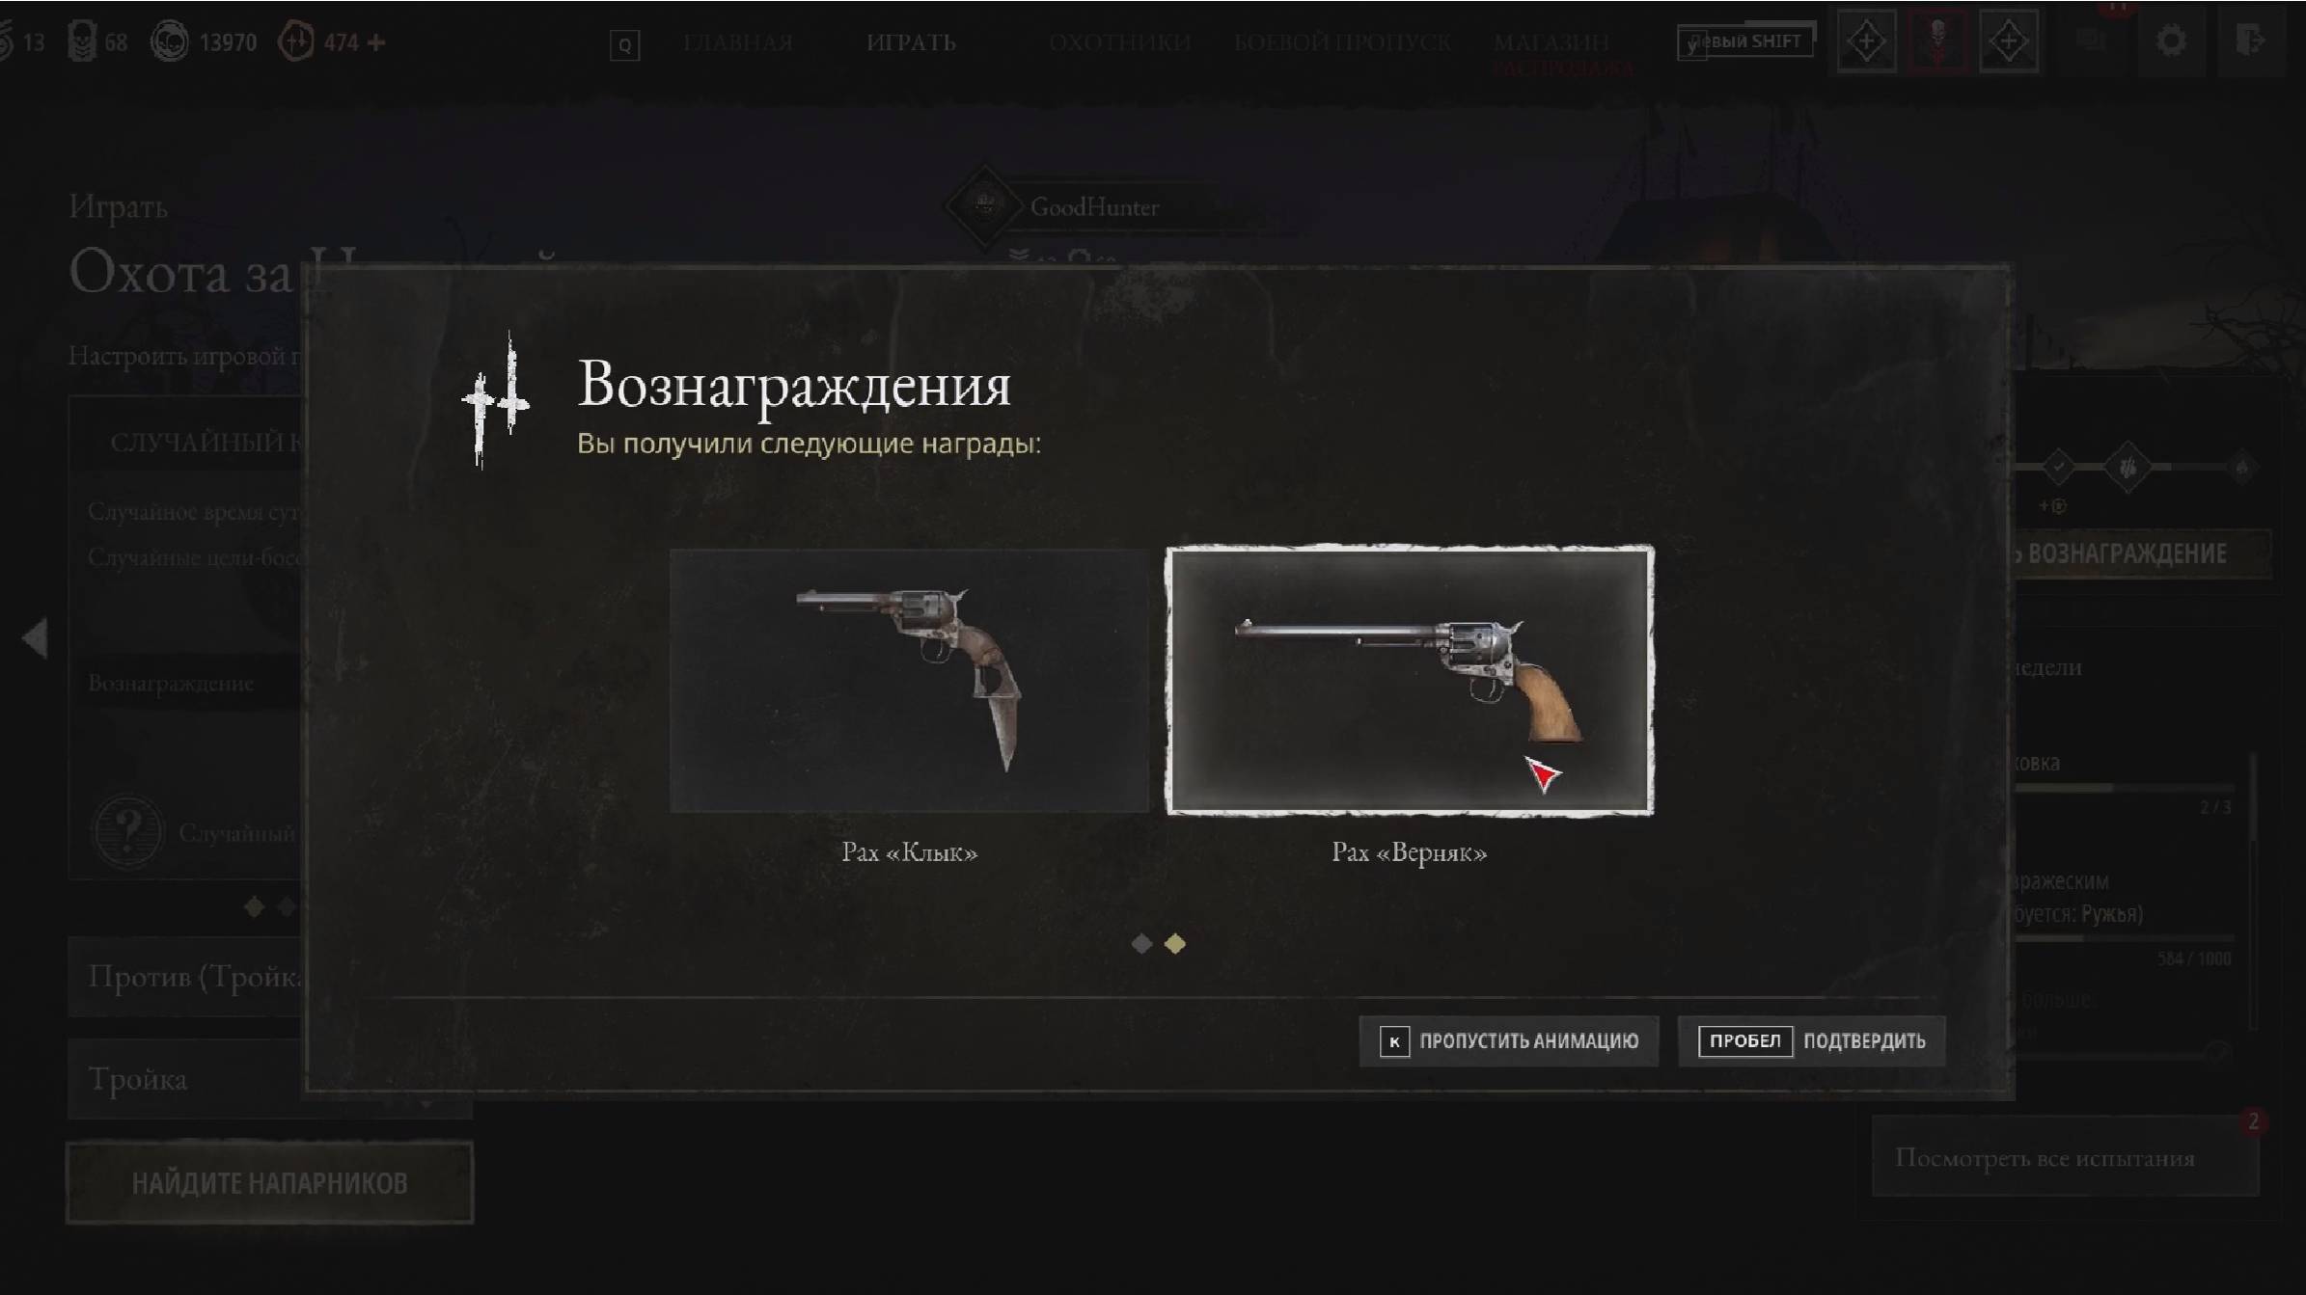Image resolution: width=2306 pixels, height=1295 pixels.
Task: Select first page dot under random contract
Action: pos(255,906)
